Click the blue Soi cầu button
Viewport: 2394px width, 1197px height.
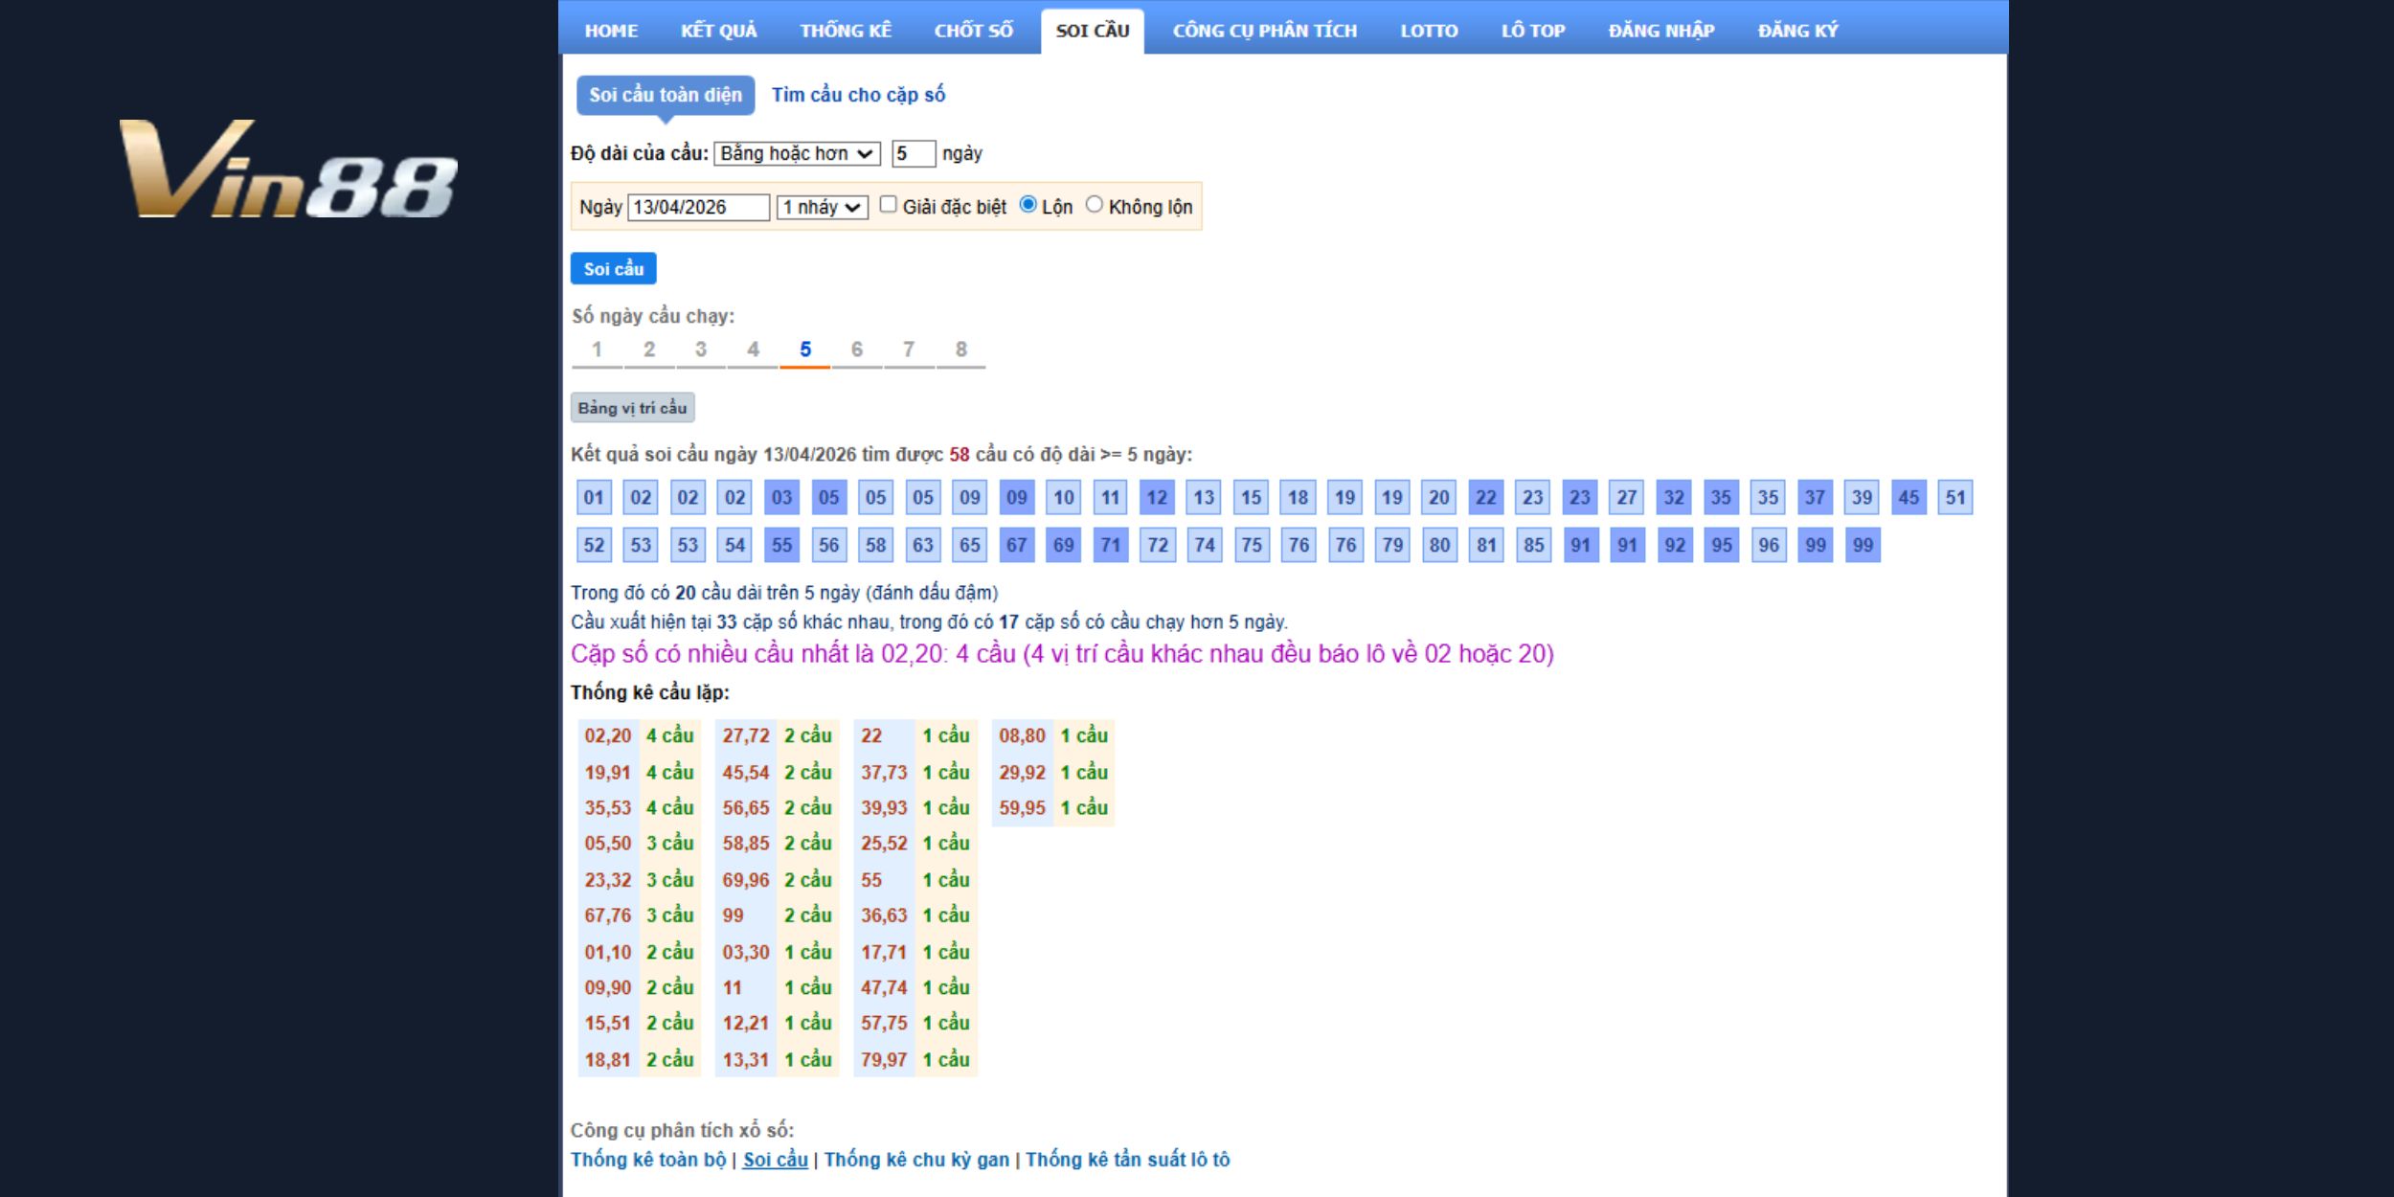(613, 268)
